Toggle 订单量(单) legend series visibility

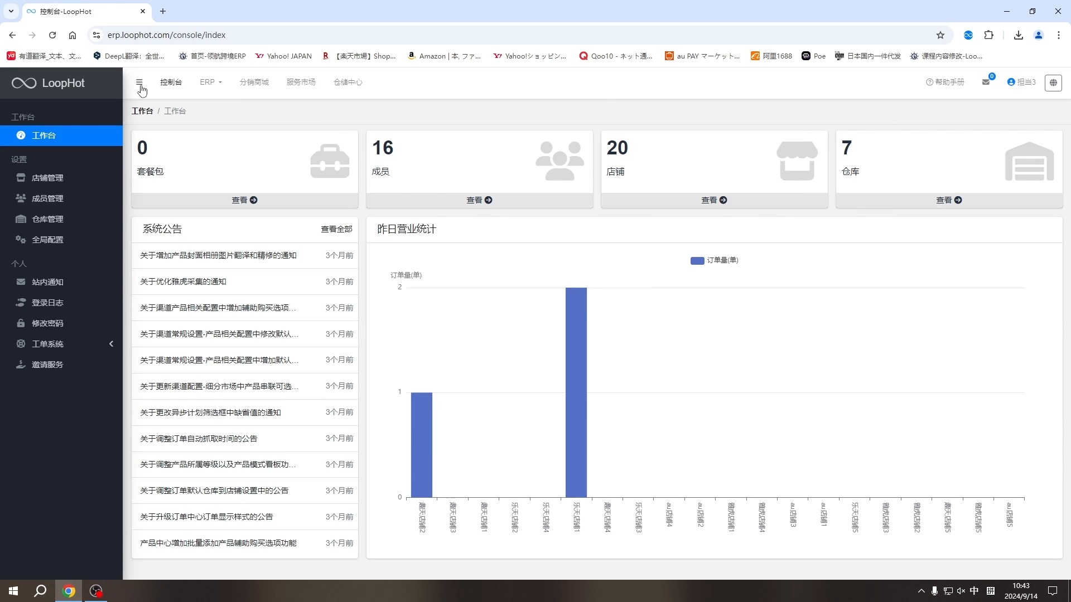click(x=714, y=260)
